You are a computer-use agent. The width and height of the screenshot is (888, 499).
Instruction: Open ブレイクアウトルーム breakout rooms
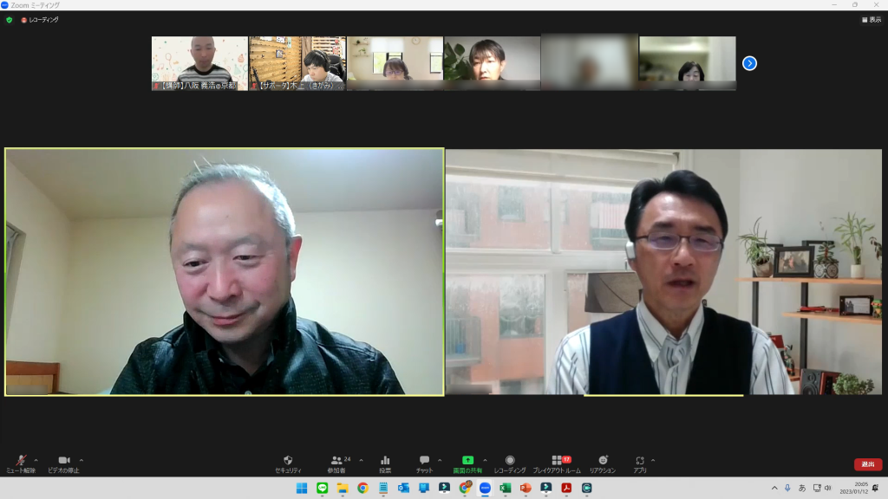[x=557, y=463]
